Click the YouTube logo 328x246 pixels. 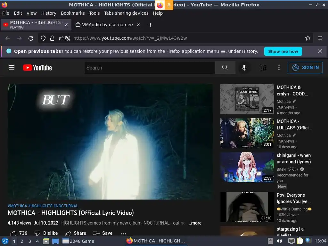pos(37,68)
